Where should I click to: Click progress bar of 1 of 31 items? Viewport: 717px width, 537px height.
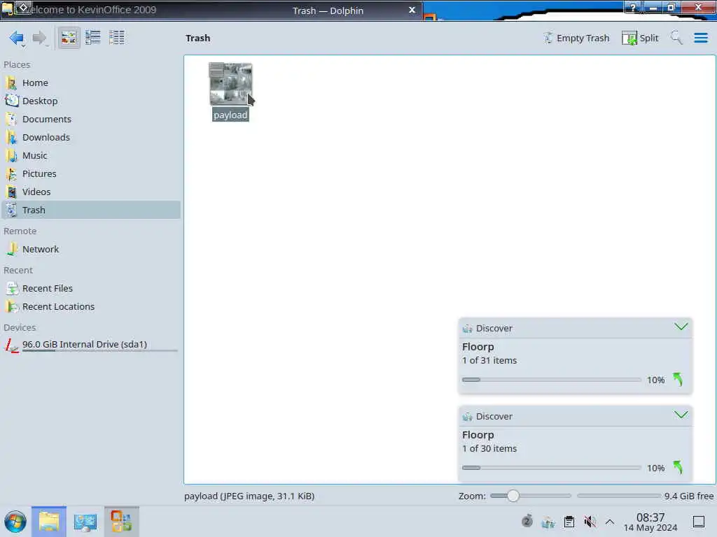[552, 380]
